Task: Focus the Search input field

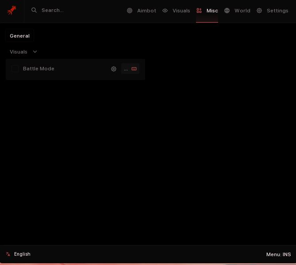Action: (53, 10)
